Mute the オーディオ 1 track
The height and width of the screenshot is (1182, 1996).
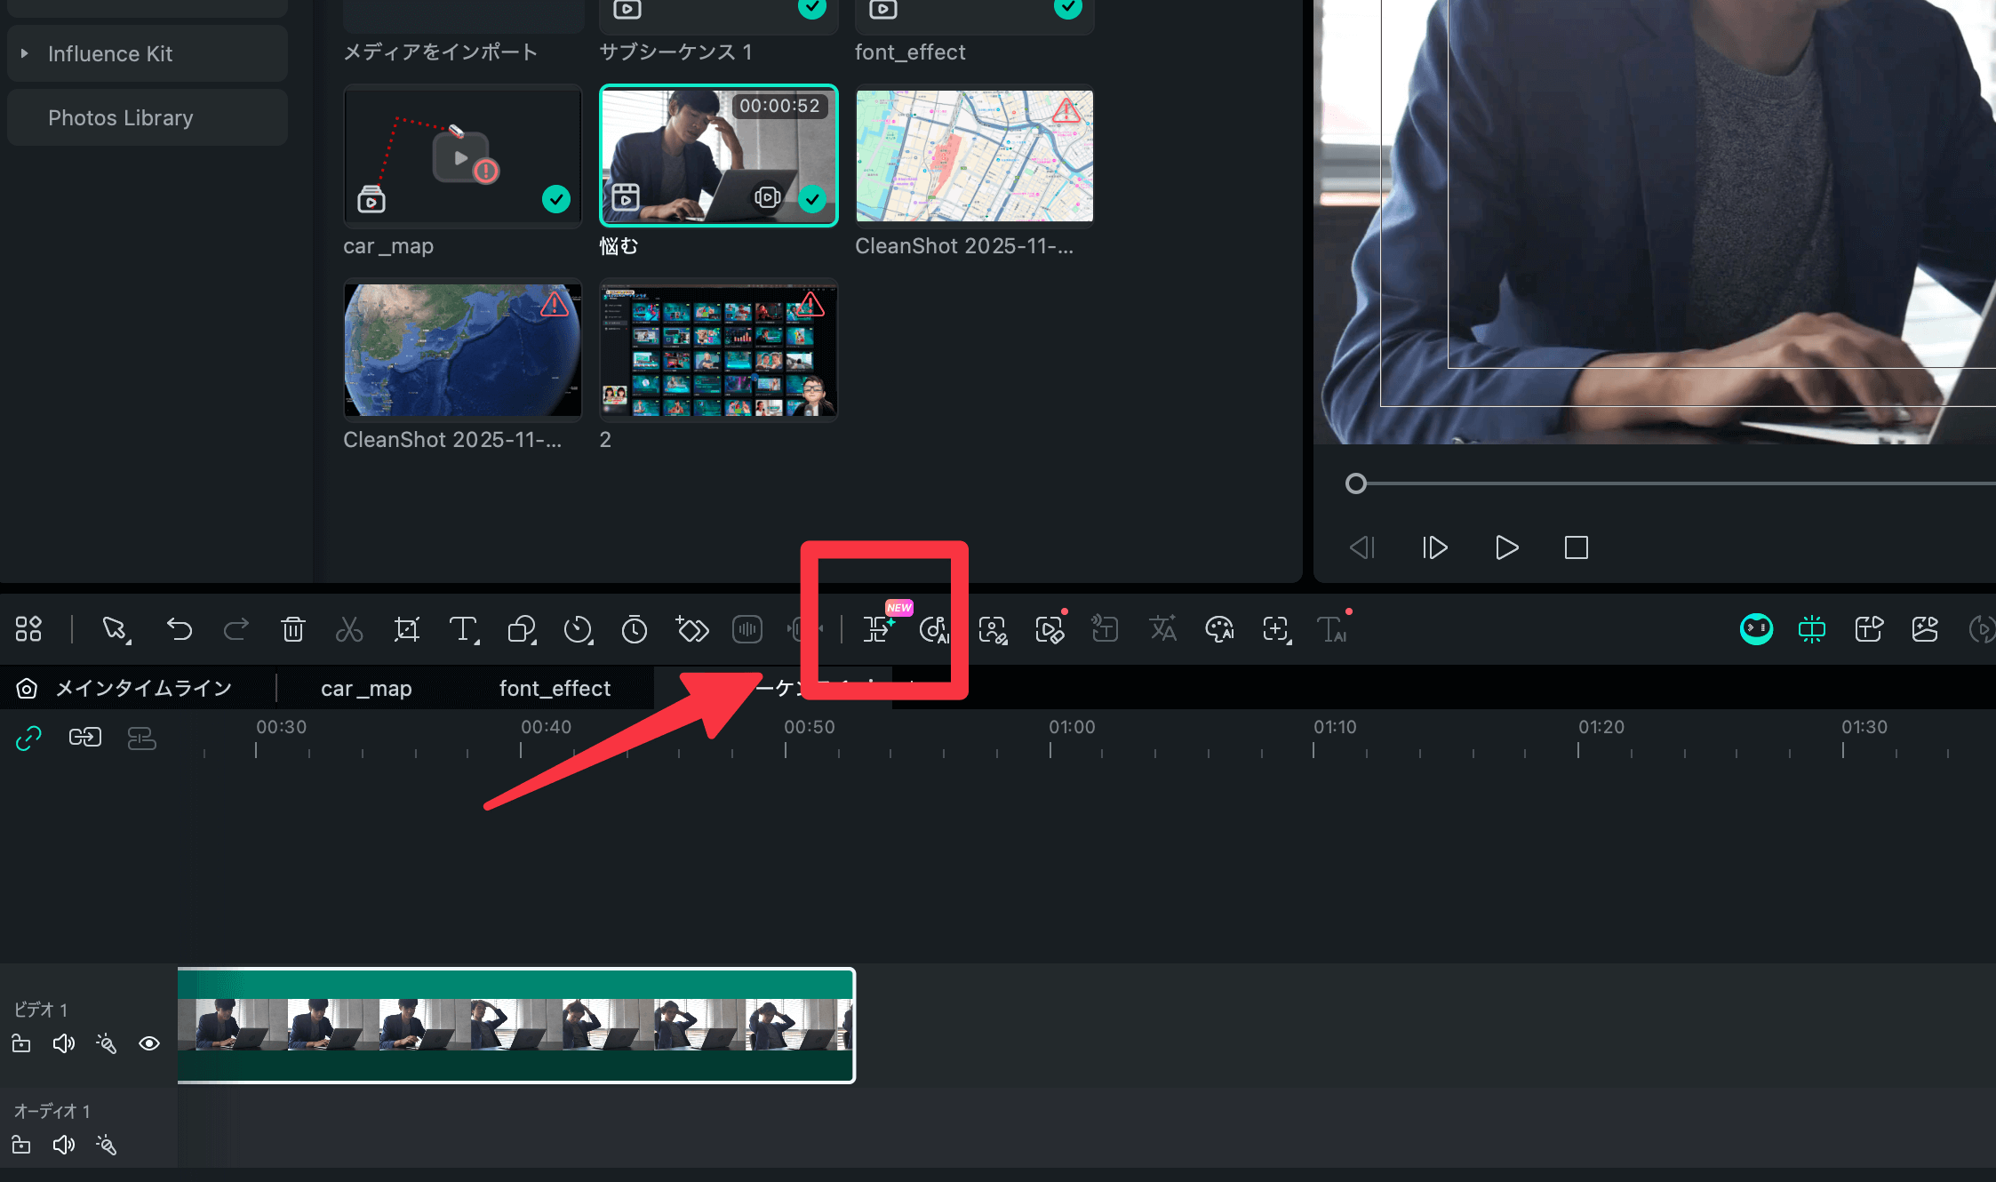click(63, 1145)
